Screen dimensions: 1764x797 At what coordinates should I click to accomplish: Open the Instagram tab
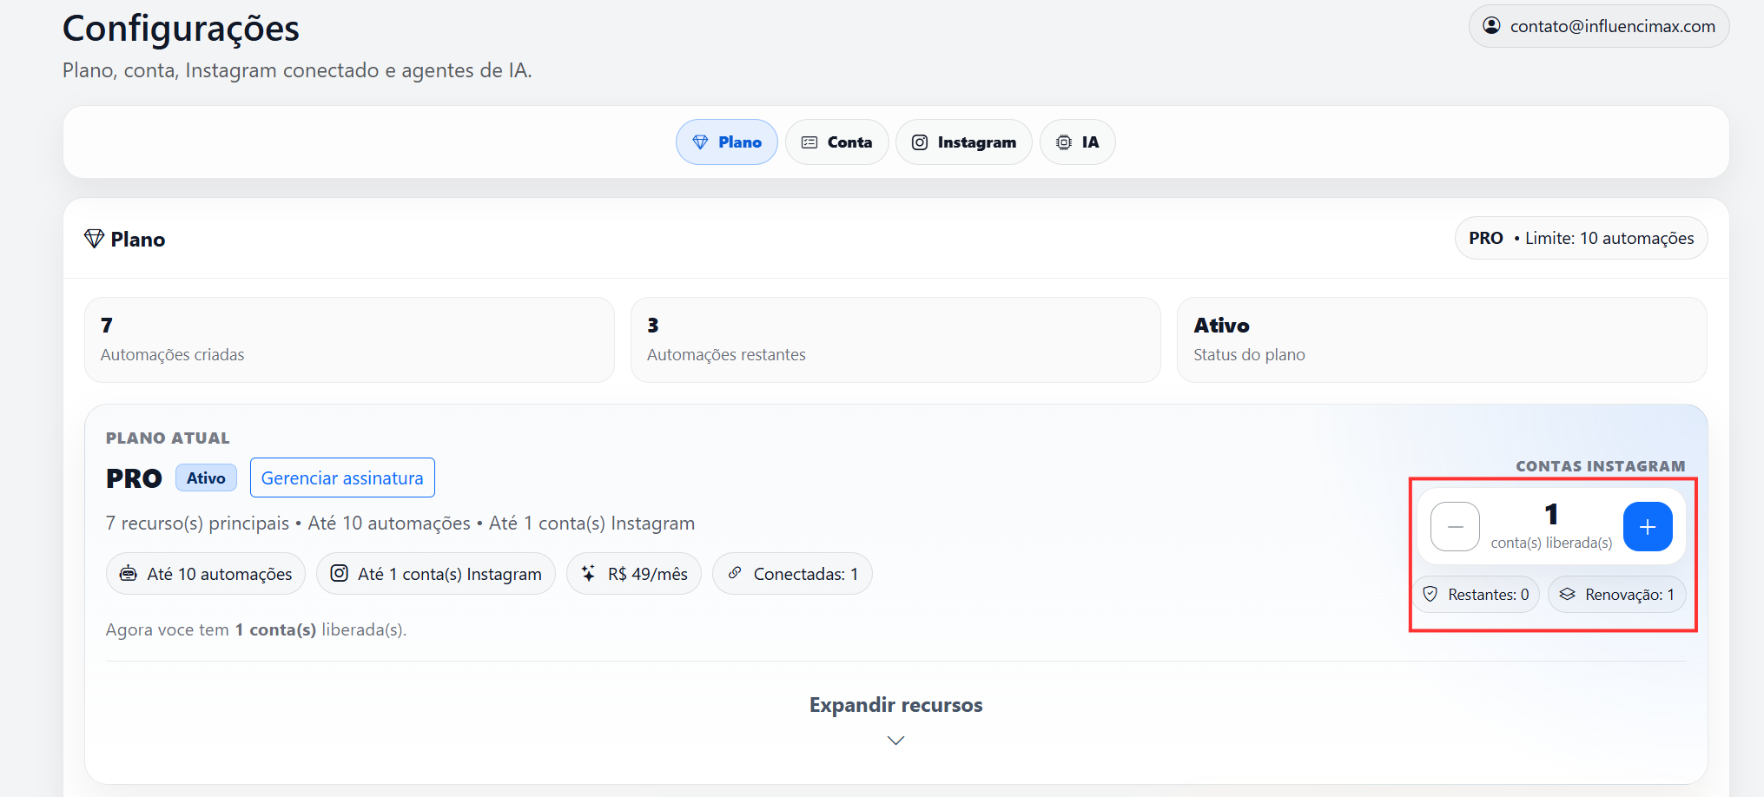[x=963, y=142]
